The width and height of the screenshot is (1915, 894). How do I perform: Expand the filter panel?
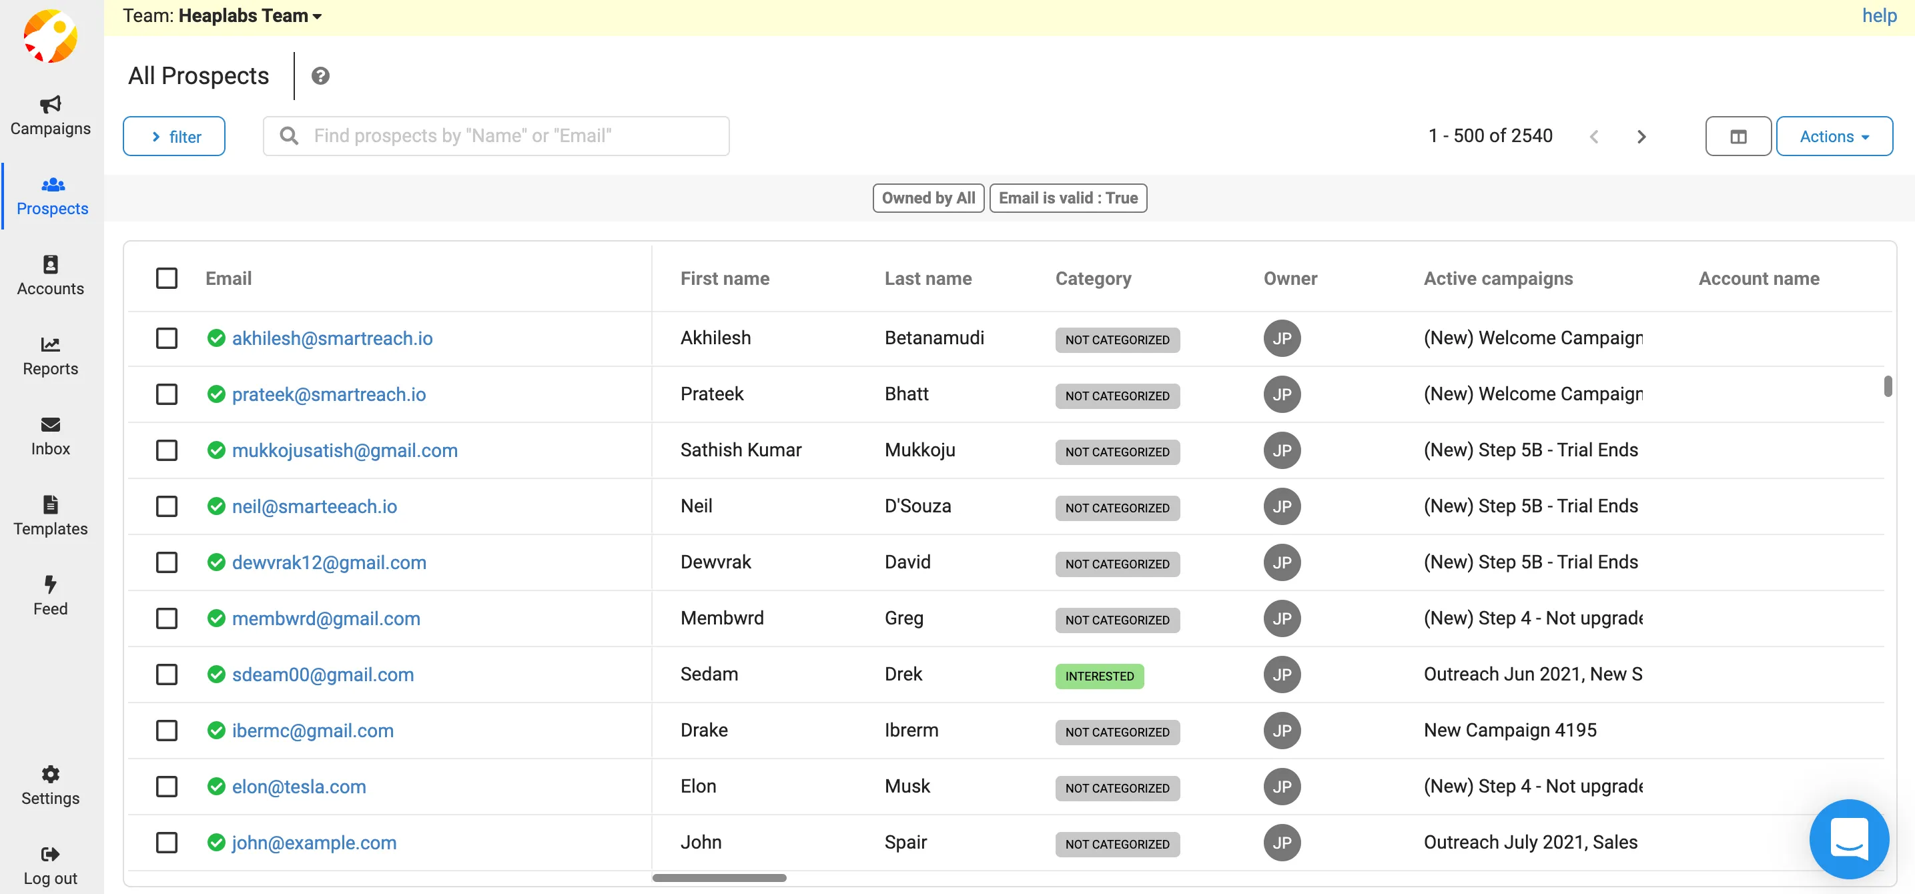[174, 136]
